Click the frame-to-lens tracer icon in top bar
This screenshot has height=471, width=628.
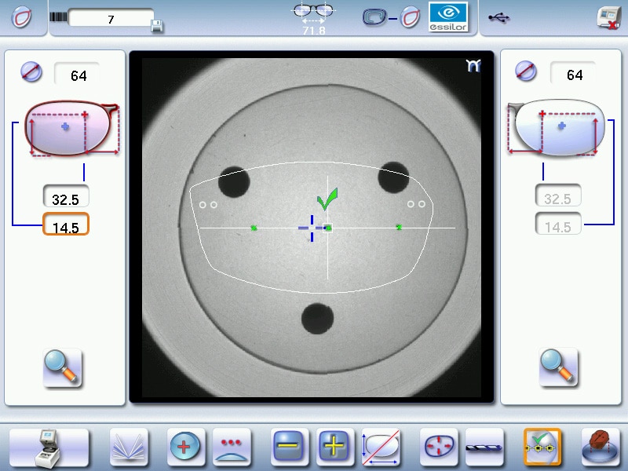390,17
